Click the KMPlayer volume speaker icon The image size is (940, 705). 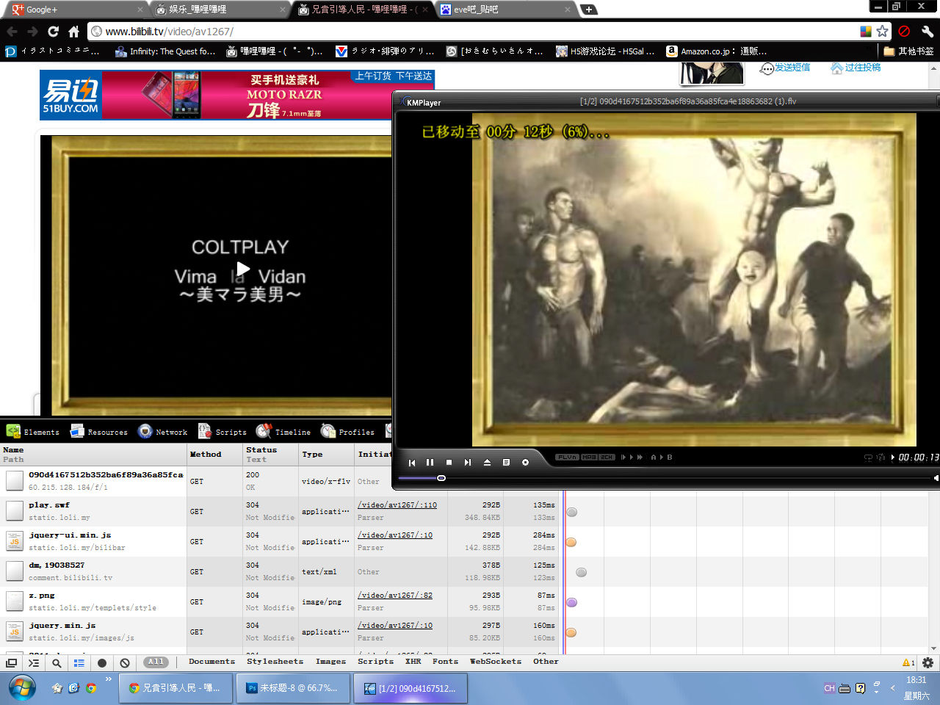pos(936,478)
